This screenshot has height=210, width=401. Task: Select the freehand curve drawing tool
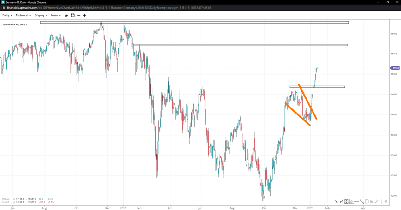[342, 202]
